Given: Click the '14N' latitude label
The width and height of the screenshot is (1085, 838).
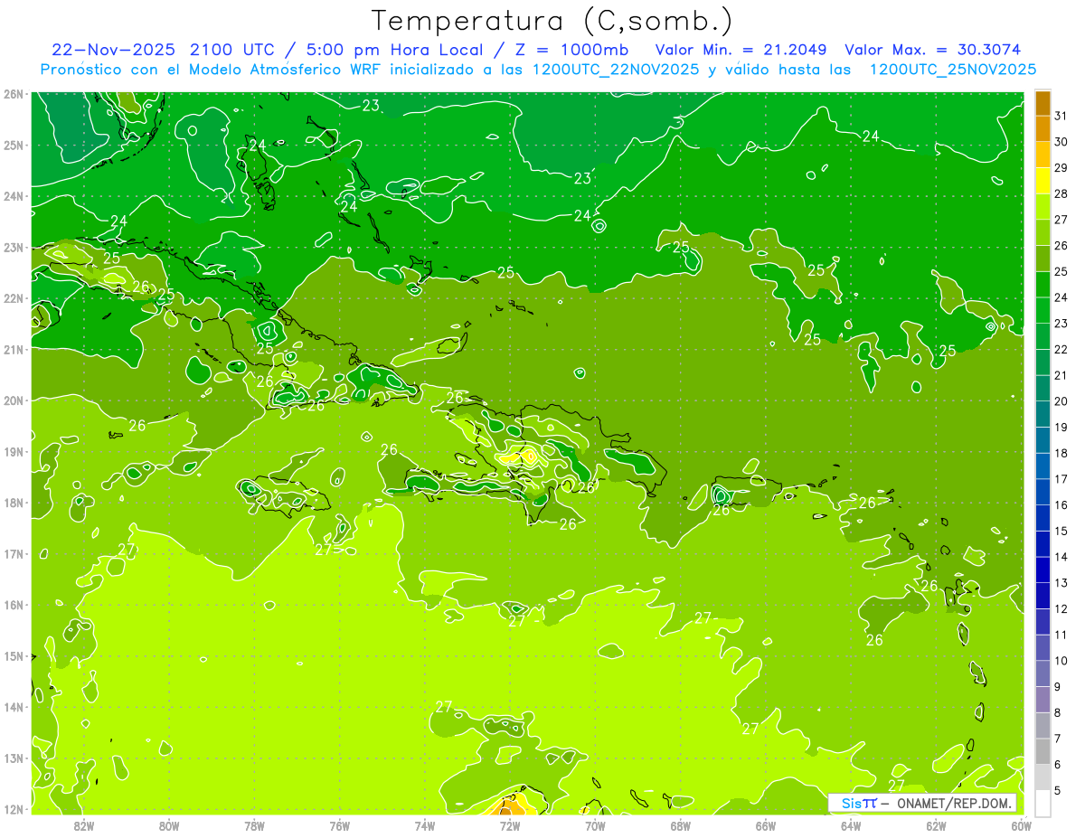Looking at the screenshot, I should 13,707.
